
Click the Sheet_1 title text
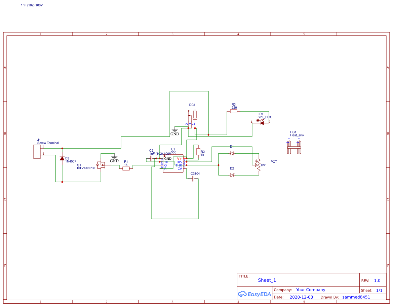[267, 280]
